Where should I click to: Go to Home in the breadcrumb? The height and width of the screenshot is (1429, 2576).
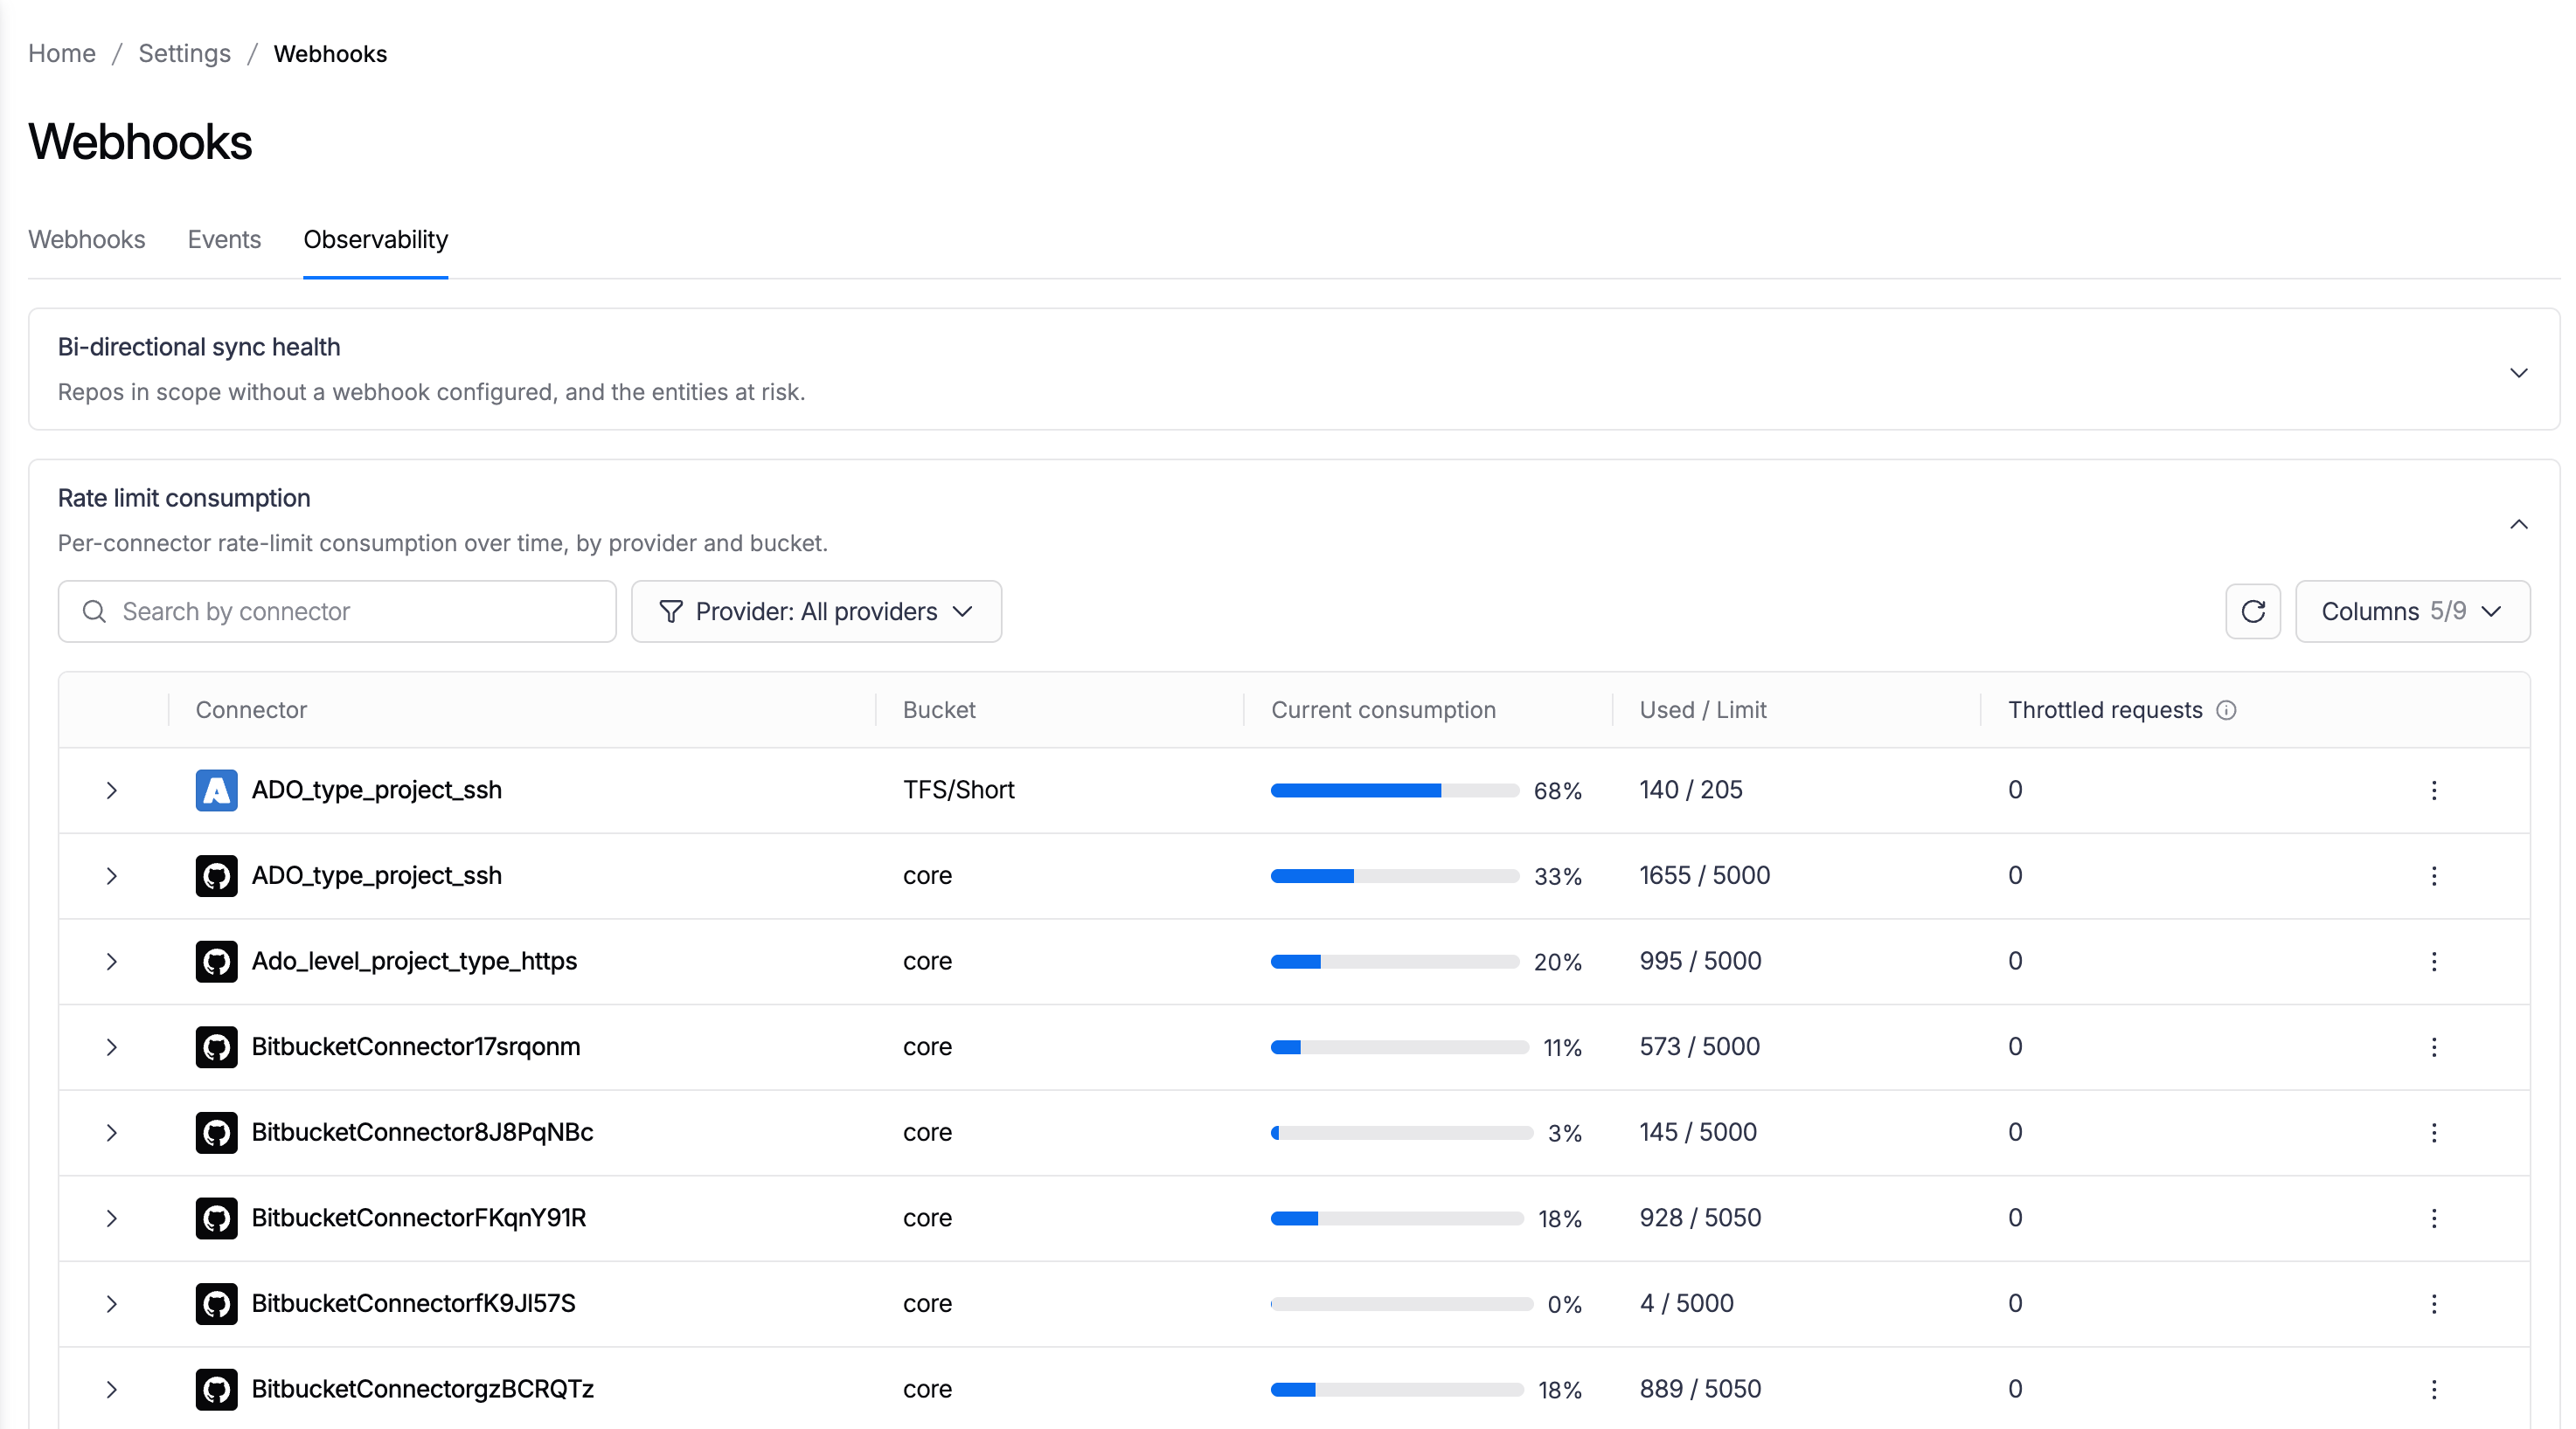point(62,53)
